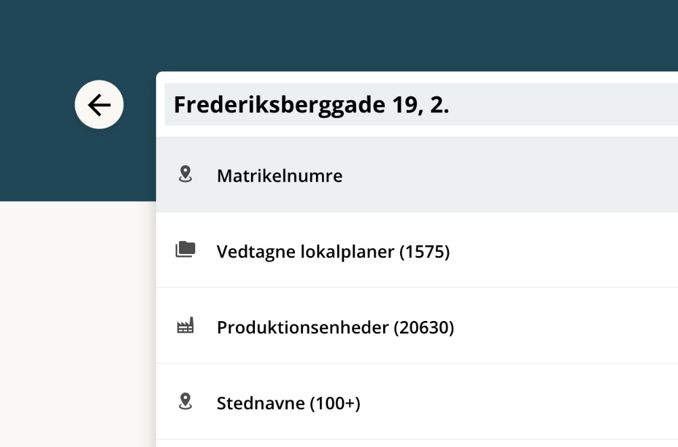678x447 pixels.
Task: Click the pin icon beside Matrikelnumre
Action: coord(185,175)
